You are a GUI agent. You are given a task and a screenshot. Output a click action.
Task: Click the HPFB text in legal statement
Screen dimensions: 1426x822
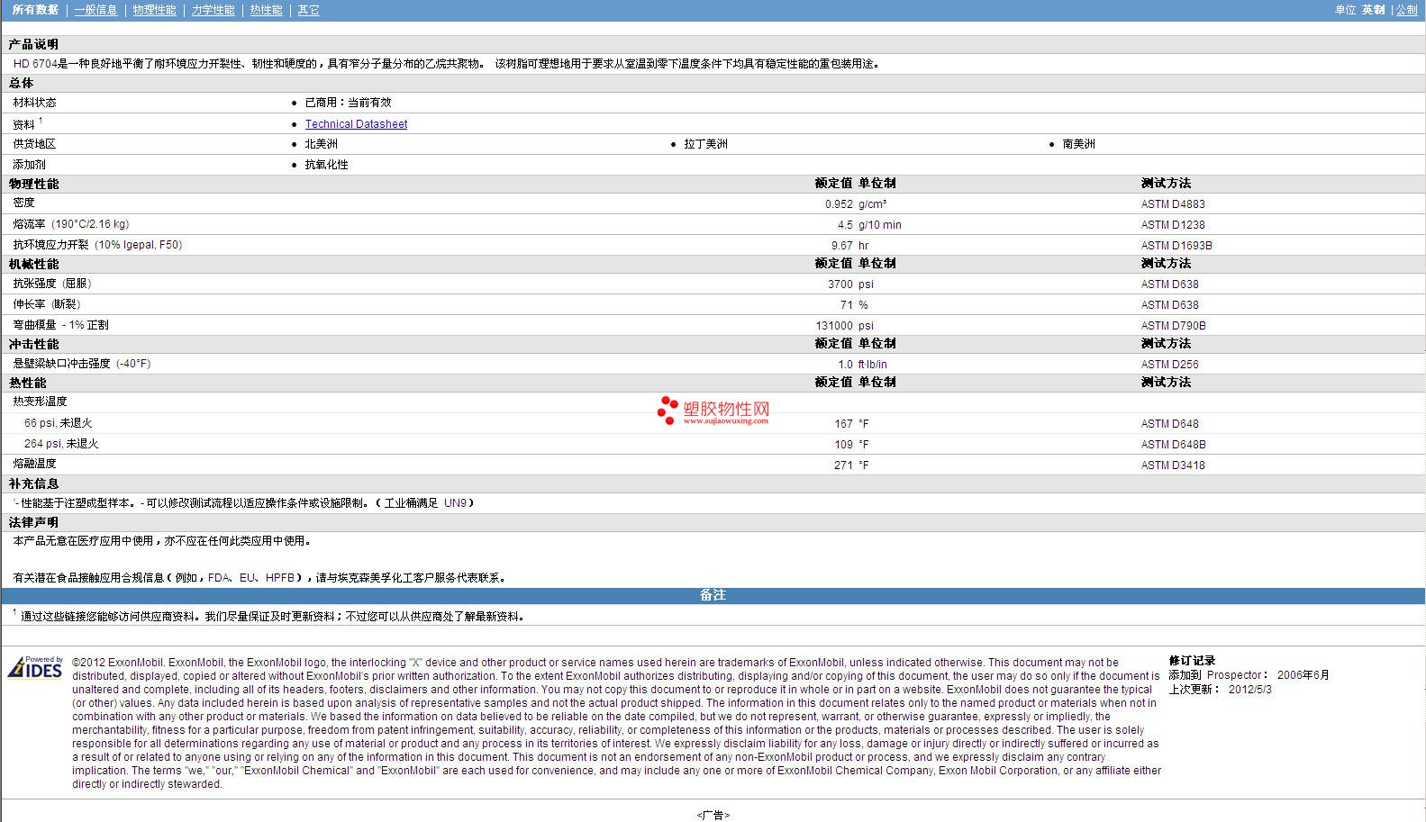(280, 578)
